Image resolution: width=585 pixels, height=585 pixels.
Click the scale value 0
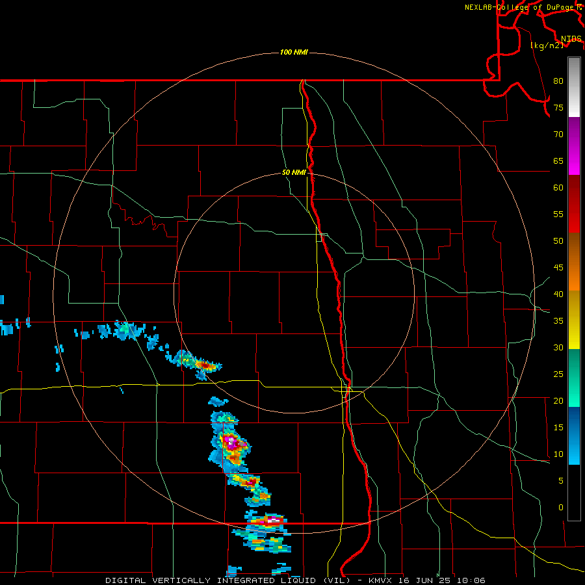(561, 508)
